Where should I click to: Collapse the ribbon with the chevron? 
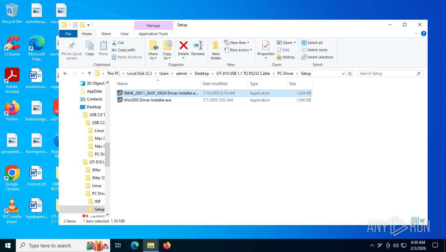(x=417, y=33)
